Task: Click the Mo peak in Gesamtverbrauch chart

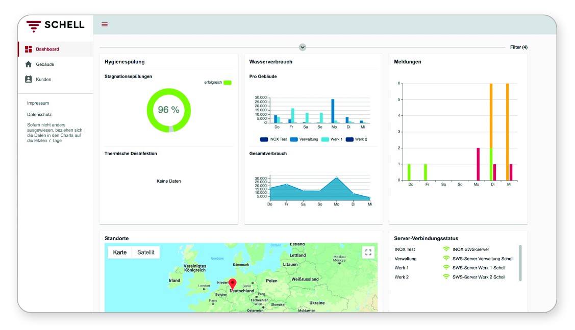Action: 337,178
